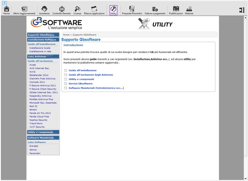Click icon beside Software Ministeriali link
Image resolution: width=248 pixels, height=181 pixels.
65,88
